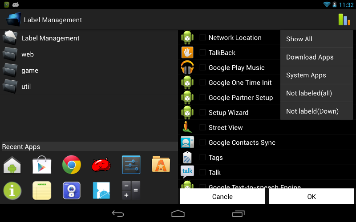Select the util label row
356x222 pixels.
tap(89, 86)
